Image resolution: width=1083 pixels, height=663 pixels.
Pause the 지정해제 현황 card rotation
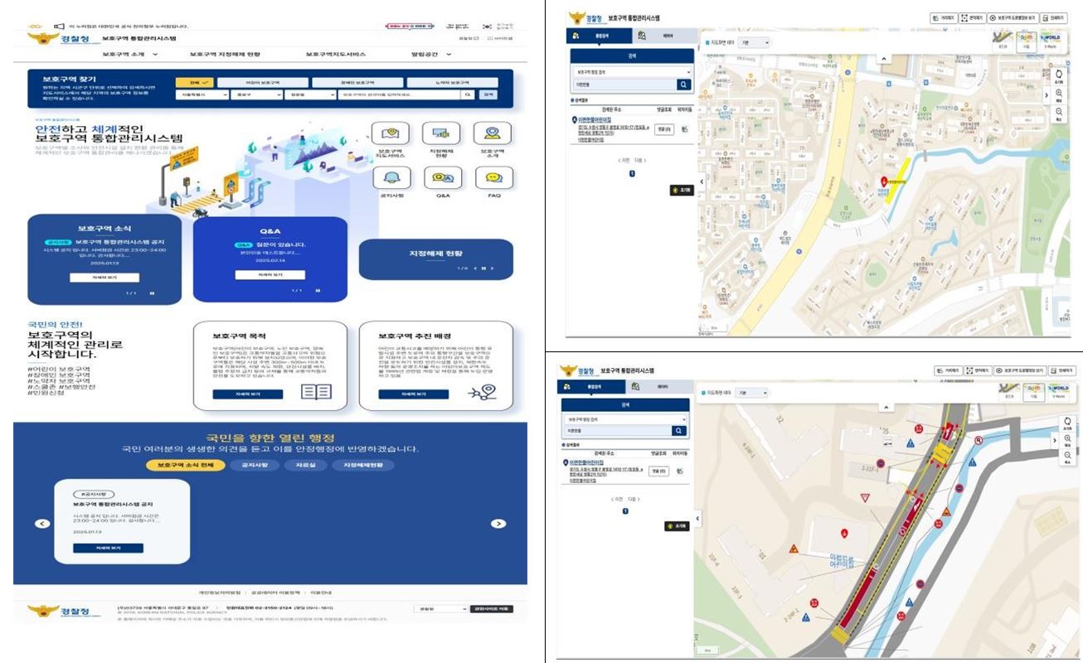483,269
